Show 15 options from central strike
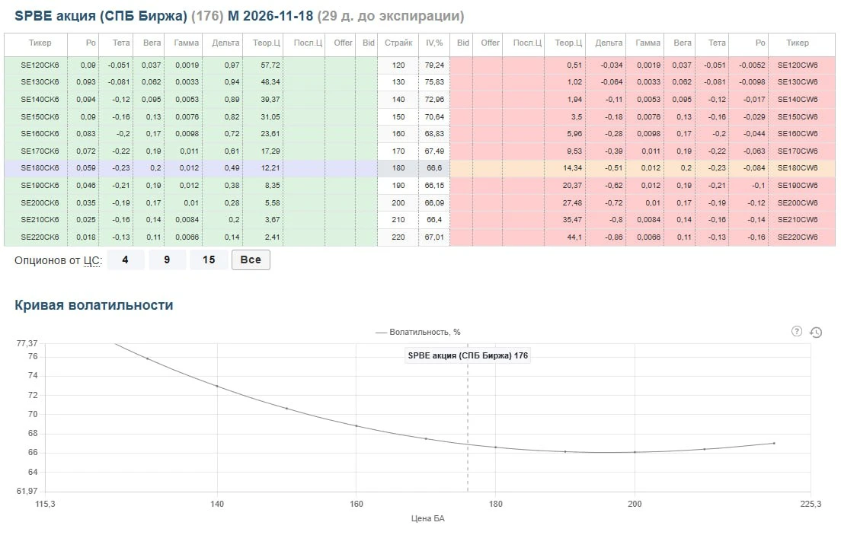The image size is (841, 535). coord(209,260)
